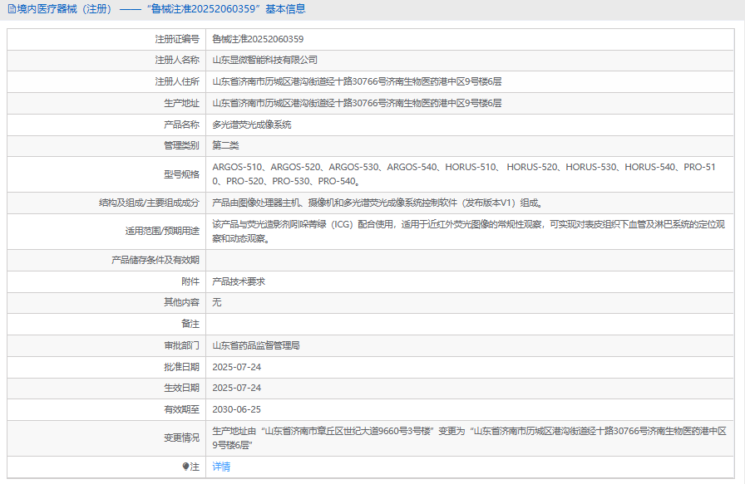Click the page title ending with 基本信息

[156, 9]
